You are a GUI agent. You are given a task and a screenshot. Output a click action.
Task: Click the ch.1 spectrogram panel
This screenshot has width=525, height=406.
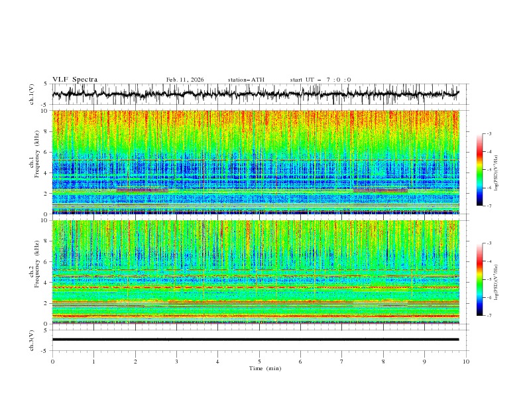point(256,162)
